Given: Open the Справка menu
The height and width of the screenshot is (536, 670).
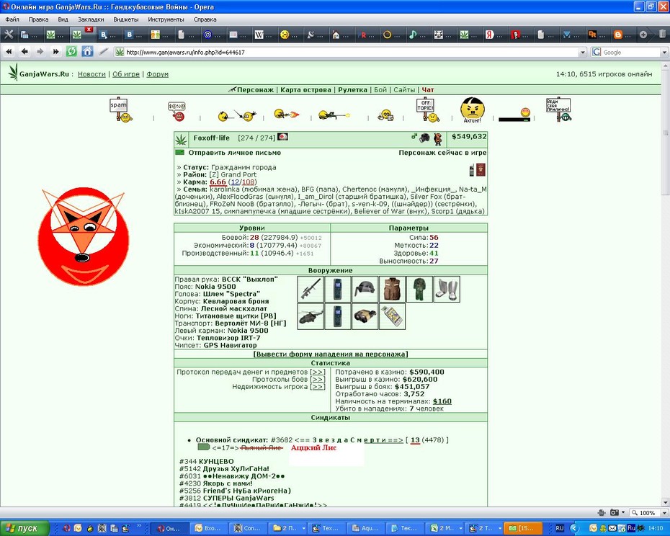Looking at the screenshot, I should click(x=205, y=19).
